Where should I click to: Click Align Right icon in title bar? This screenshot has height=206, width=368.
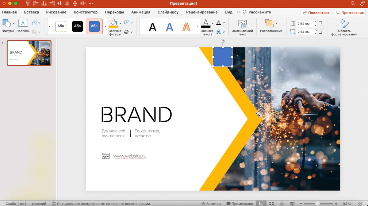pyautogui.click(x=52, y=3)
